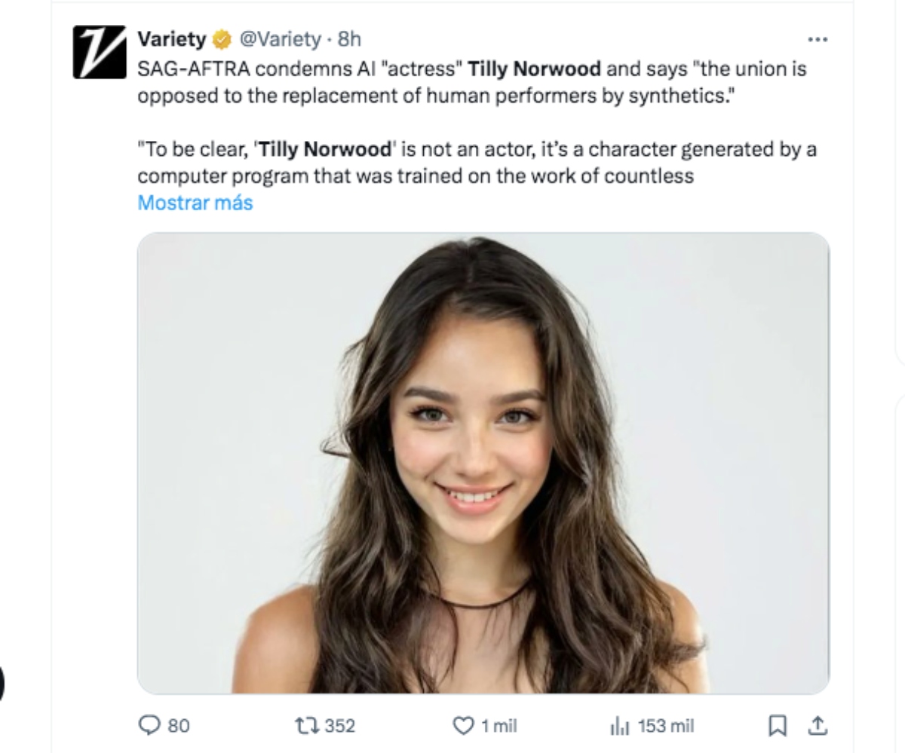
Task: Open the Variety profile avatar logo
Action: (99, 52)
